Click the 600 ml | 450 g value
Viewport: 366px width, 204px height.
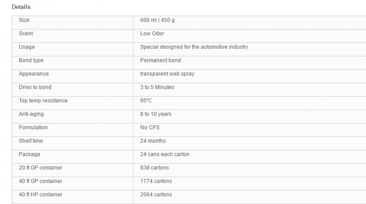click(x=157, y=20)
